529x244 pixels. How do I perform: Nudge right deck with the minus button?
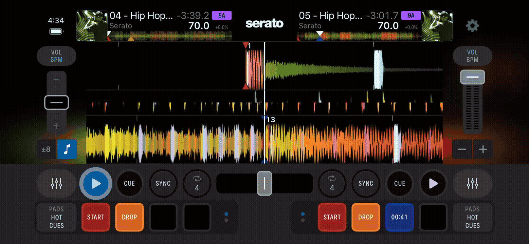coord(462,149)
